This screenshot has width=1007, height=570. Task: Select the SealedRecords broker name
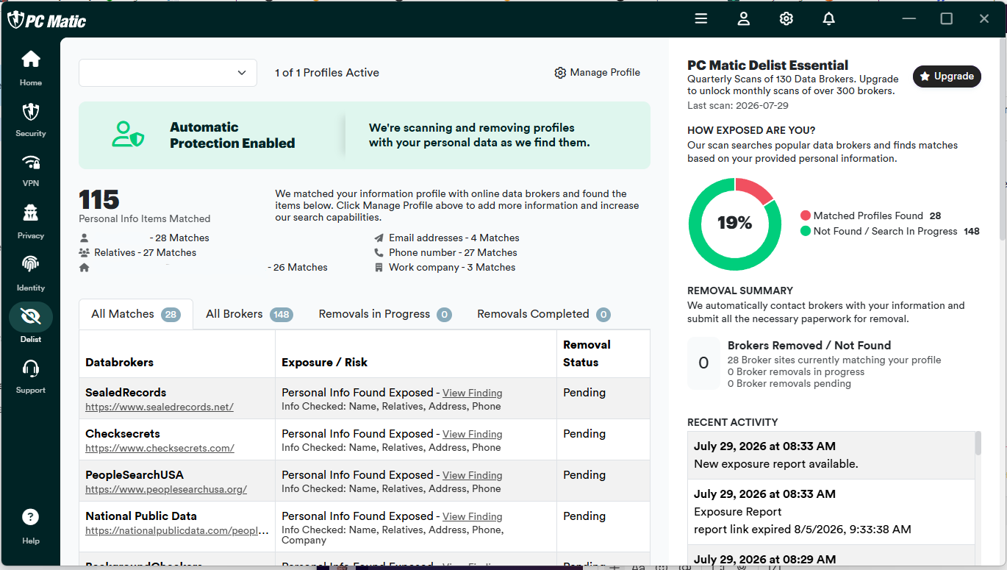(126, 393)
